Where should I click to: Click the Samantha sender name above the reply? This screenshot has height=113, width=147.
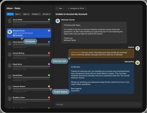pos(129,62)
